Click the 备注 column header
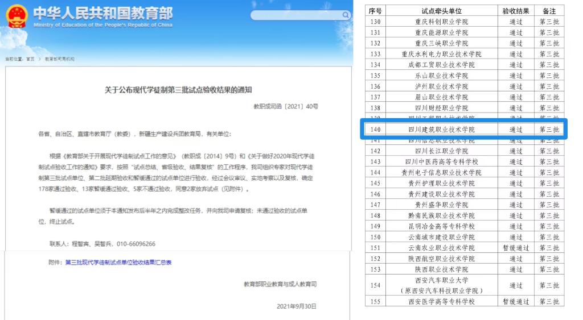583x320 pixels. coord(549,11)
